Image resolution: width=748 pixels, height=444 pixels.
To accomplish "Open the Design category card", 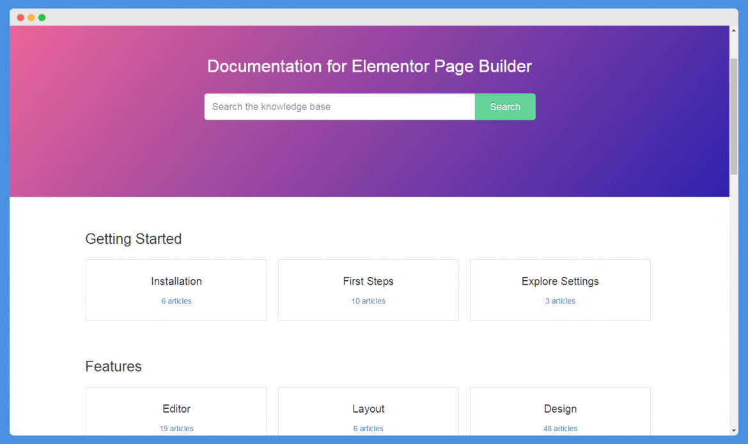I will (560, 411).
